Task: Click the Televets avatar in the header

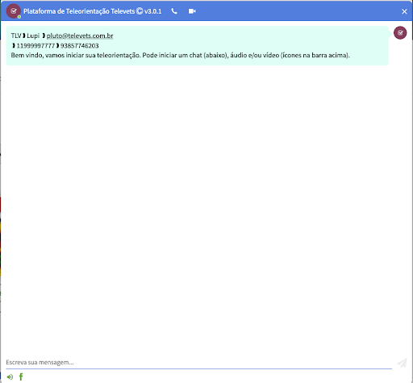Action: pyautogui.click(x=14, y=11)
